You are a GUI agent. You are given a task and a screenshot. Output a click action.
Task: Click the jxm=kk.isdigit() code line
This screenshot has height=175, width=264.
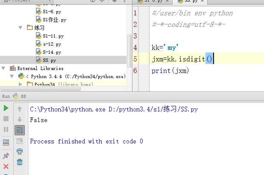tap(183, 59)
